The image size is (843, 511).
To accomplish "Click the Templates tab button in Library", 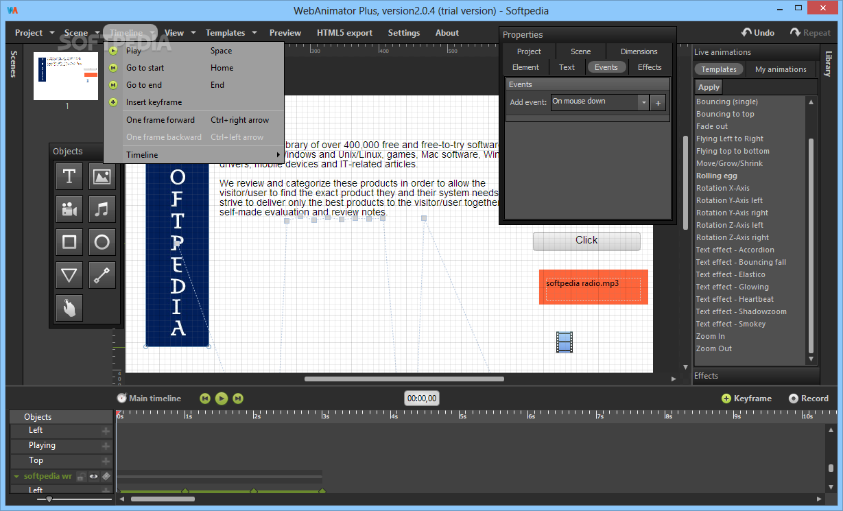I will 719,69.
